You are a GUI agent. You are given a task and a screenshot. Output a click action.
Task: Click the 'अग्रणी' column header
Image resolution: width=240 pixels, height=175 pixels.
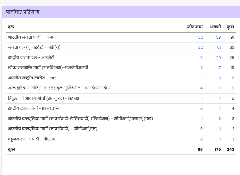click(215, 27)
